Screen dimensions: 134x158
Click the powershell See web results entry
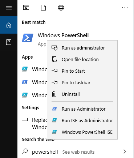63,152
